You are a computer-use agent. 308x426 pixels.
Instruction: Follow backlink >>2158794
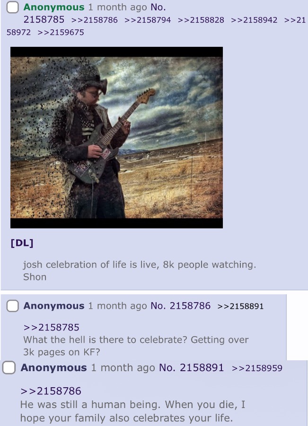pyautogui.click(x=148, y=20)
